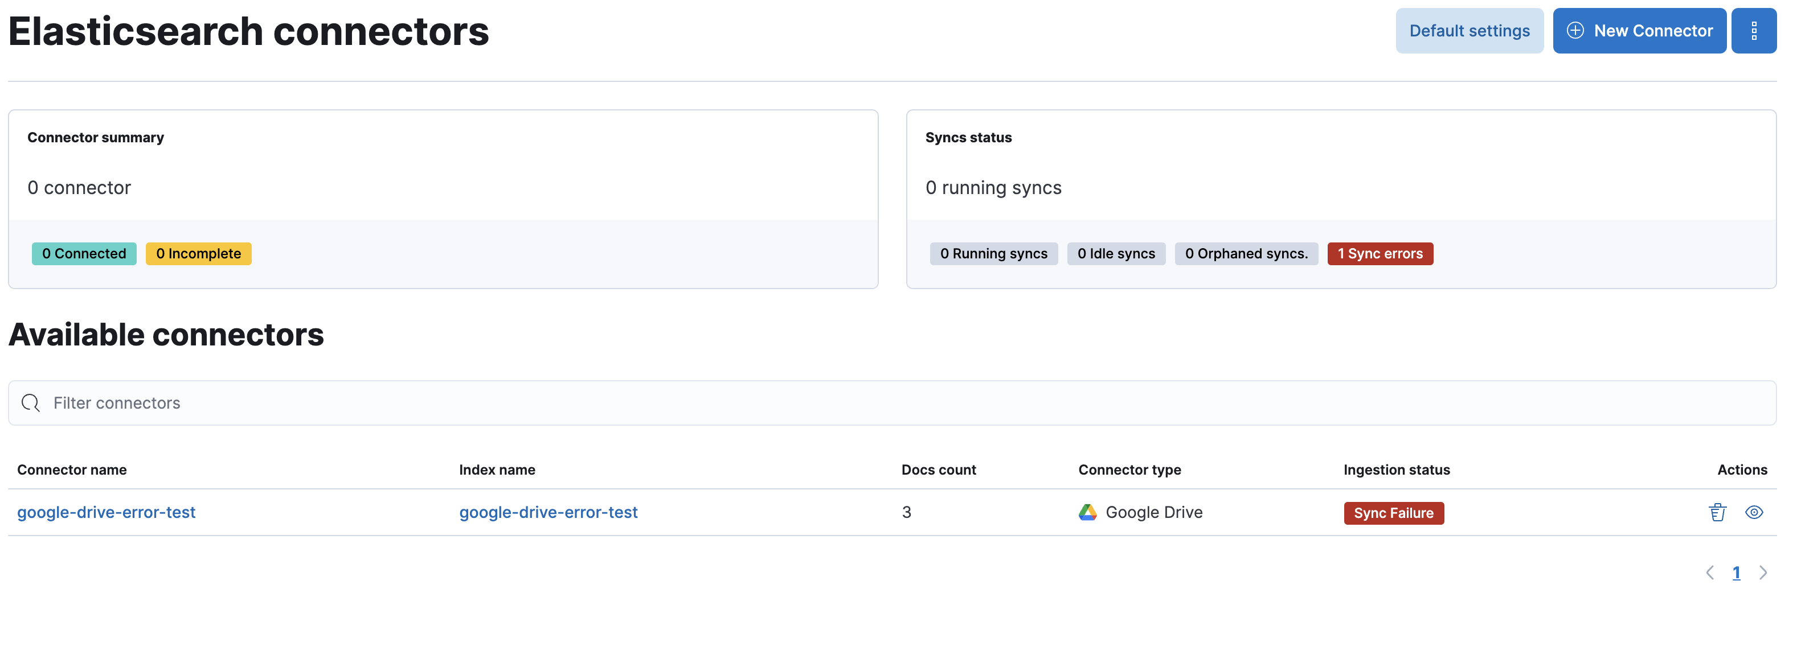The image size is (1801, 667).
Task: Create a New Connector
Action: tap(1639, 31)
